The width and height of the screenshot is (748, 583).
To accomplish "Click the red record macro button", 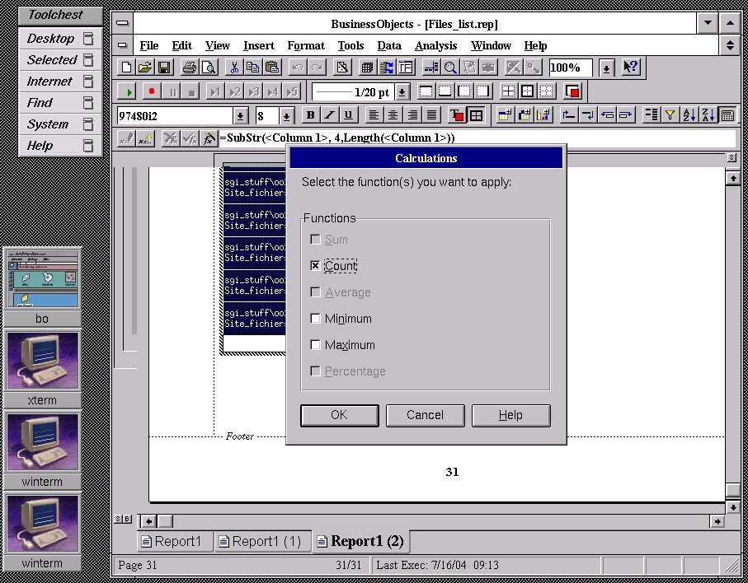I will [150, 91].
